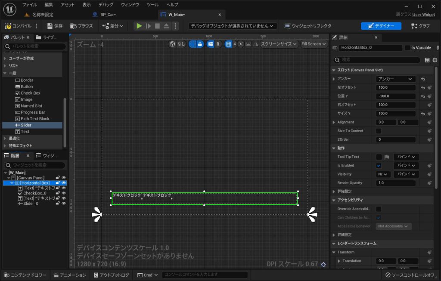Switch to Graph mode
This screenshot has height=281, width=441.
420,26
